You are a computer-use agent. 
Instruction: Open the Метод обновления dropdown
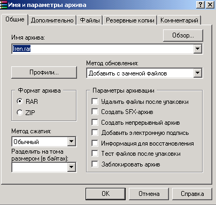[x=198, y=73]
